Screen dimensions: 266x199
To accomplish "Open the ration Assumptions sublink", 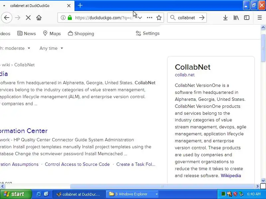I will coord(19,164).
